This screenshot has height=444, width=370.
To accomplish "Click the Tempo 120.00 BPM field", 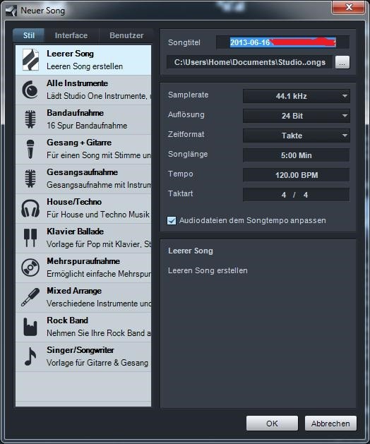I will 297,175.
